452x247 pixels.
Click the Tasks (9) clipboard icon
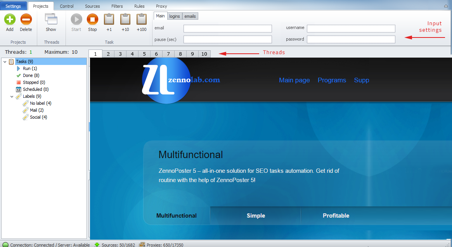coord(11,61)
